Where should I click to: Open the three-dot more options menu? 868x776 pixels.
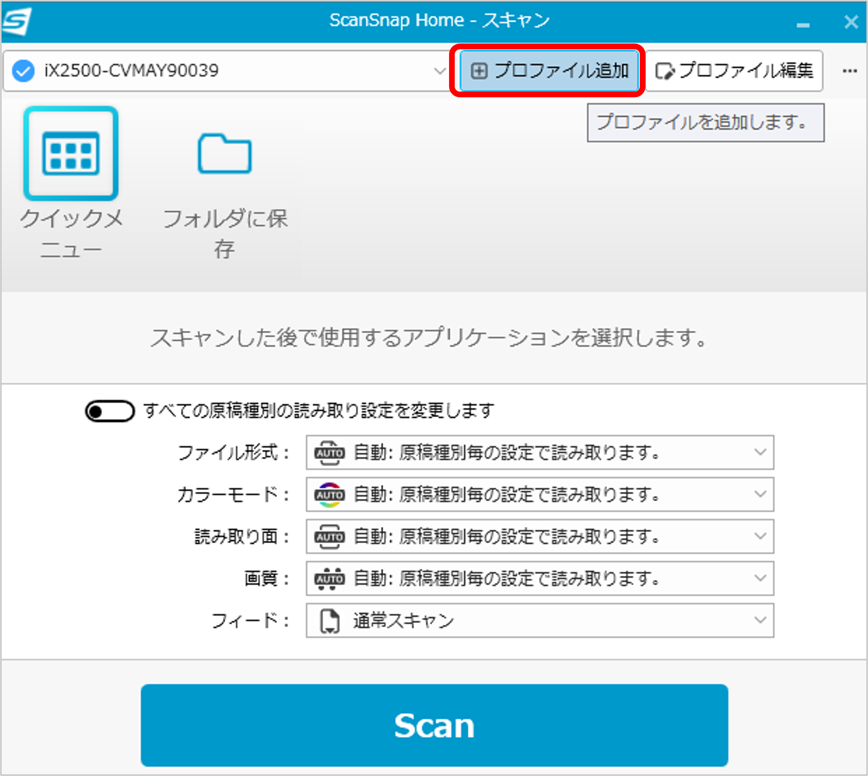(x=849, y=71)
